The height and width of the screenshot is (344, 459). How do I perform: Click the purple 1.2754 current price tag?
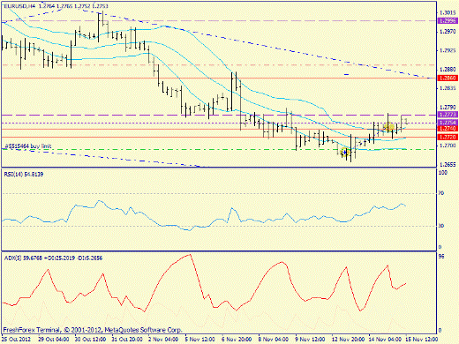coord(448,123)
